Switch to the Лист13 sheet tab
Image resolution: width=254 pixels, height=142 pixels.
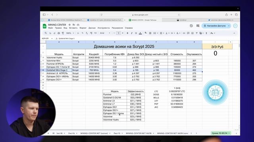[x=117, y=133]
